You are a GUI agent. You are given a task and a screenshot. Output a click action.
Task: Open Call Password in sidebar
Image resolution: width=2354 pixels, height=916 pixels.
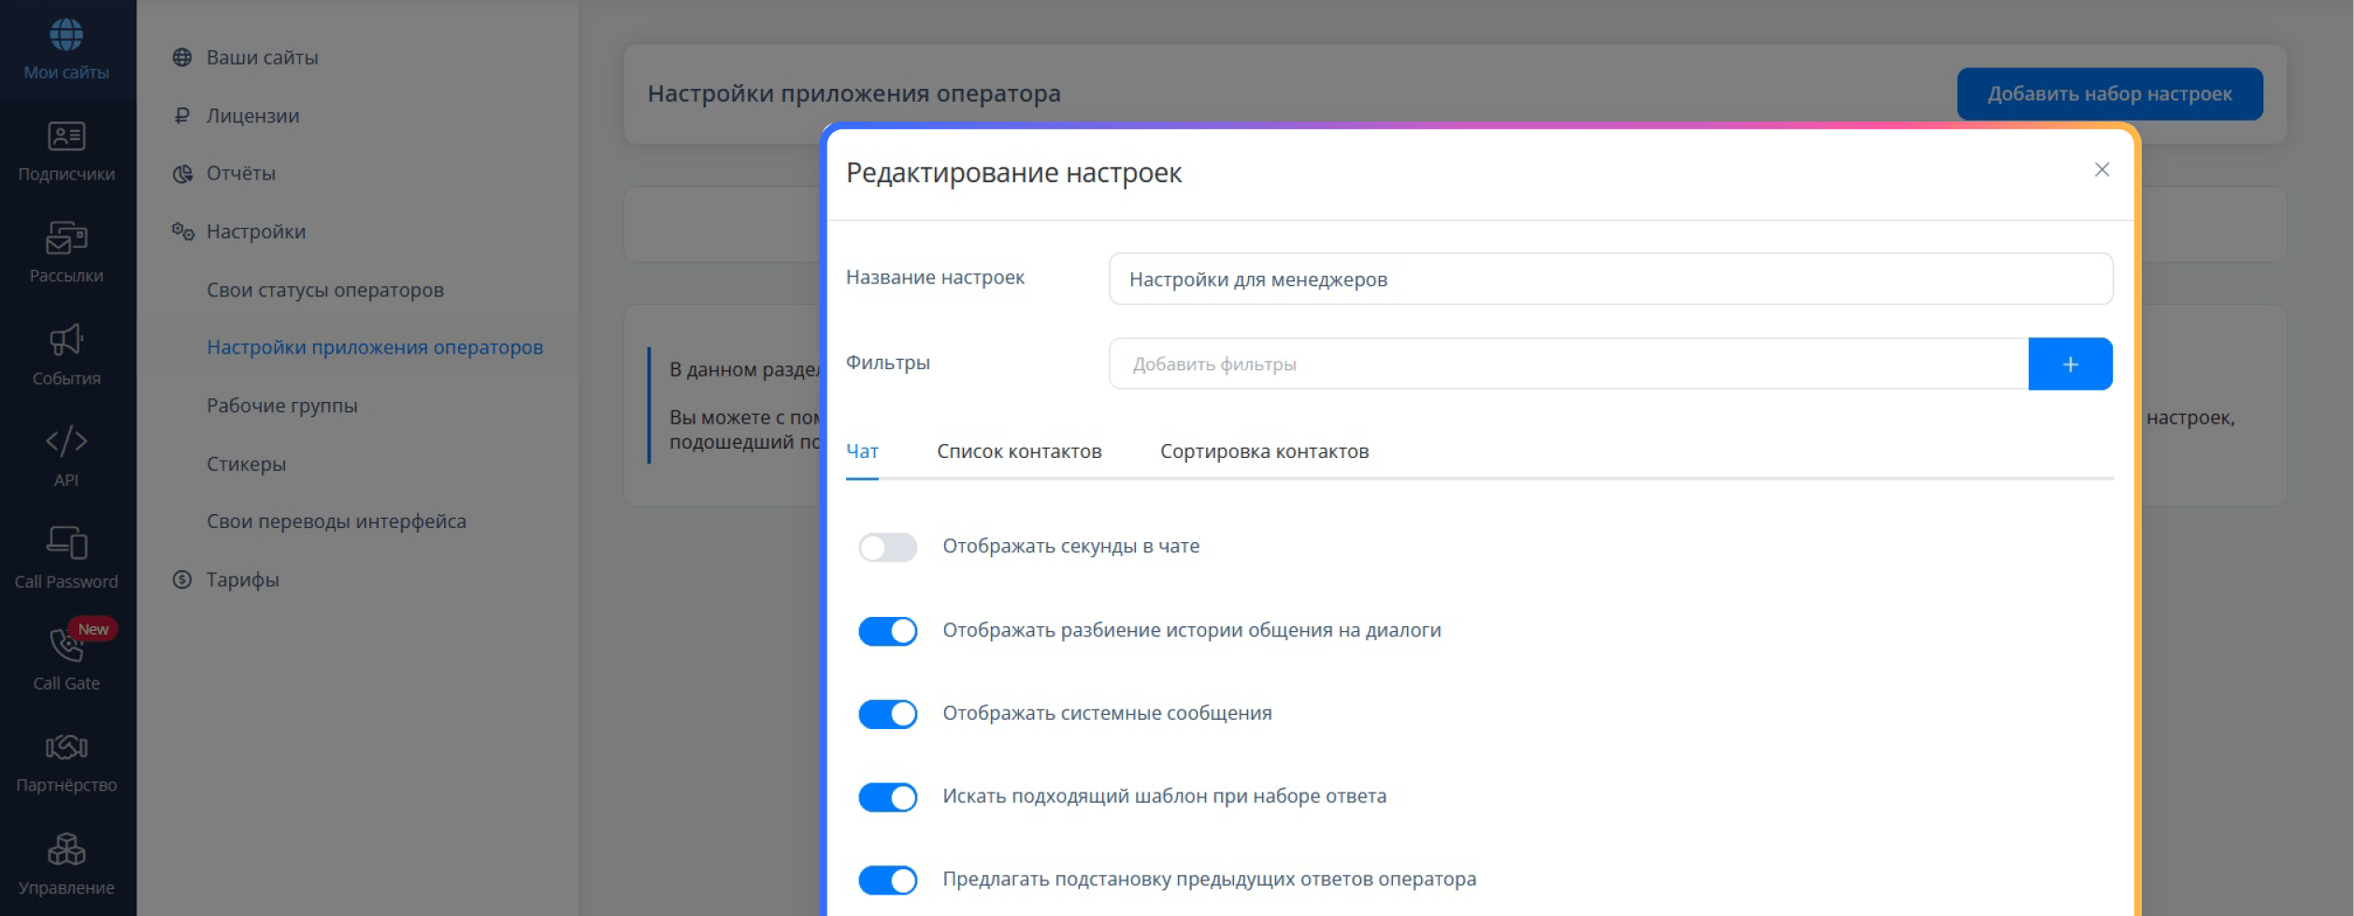click(66, 559)
